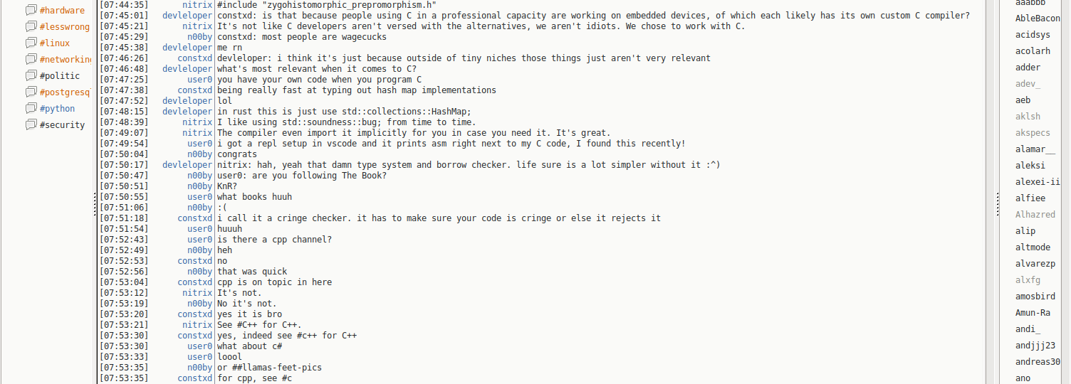Click the divider handle left of chat timestamps

(x=95, y=206)
